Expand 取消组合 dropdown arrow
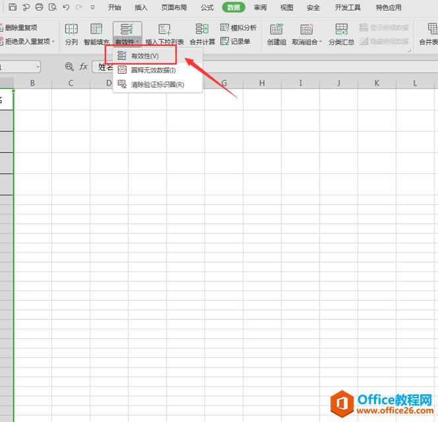This screenshot has height=422, width=438. [x=321, y=42]
